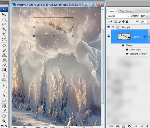Open Add Layer Style fx menu at panel bottom
This screenshot has width=150, height=128.
coord(118,126)
